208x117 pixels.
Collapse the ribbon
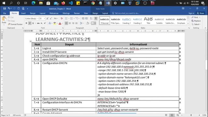205,28
